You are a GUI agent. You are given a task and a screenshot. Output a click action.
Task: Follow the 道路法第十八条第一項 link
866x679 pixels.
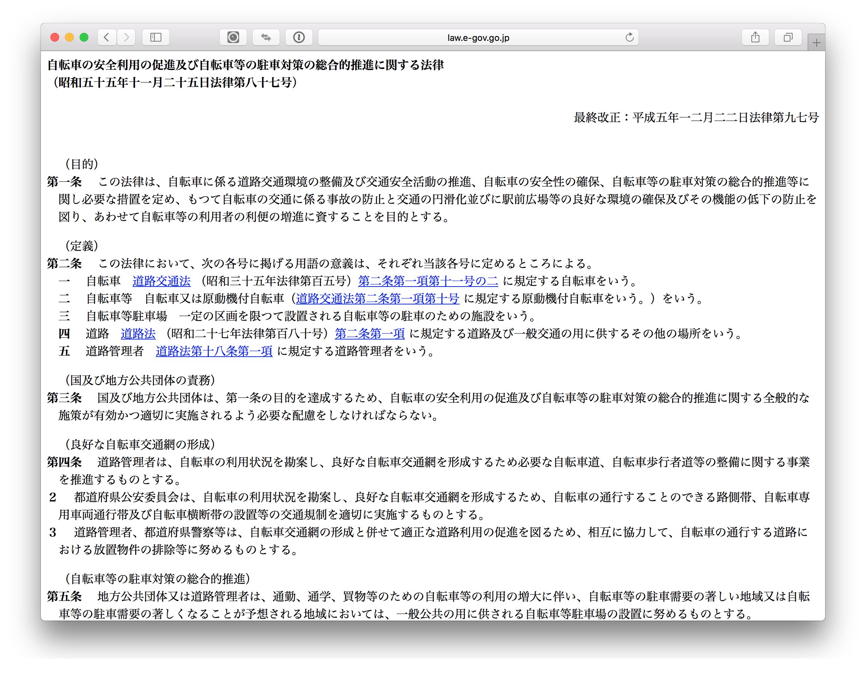pos(214,351)
